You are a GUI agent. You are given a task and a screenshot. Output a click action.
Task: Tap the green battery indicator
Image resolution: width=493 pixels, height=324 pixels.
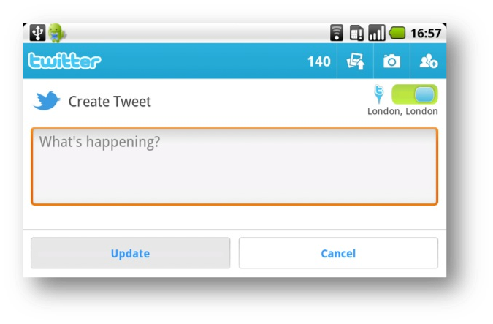point(397,33)
